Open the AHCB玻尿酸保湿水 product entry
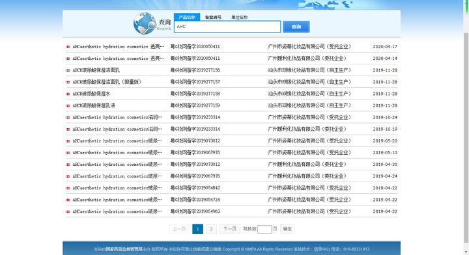 (x=91, y=94)
